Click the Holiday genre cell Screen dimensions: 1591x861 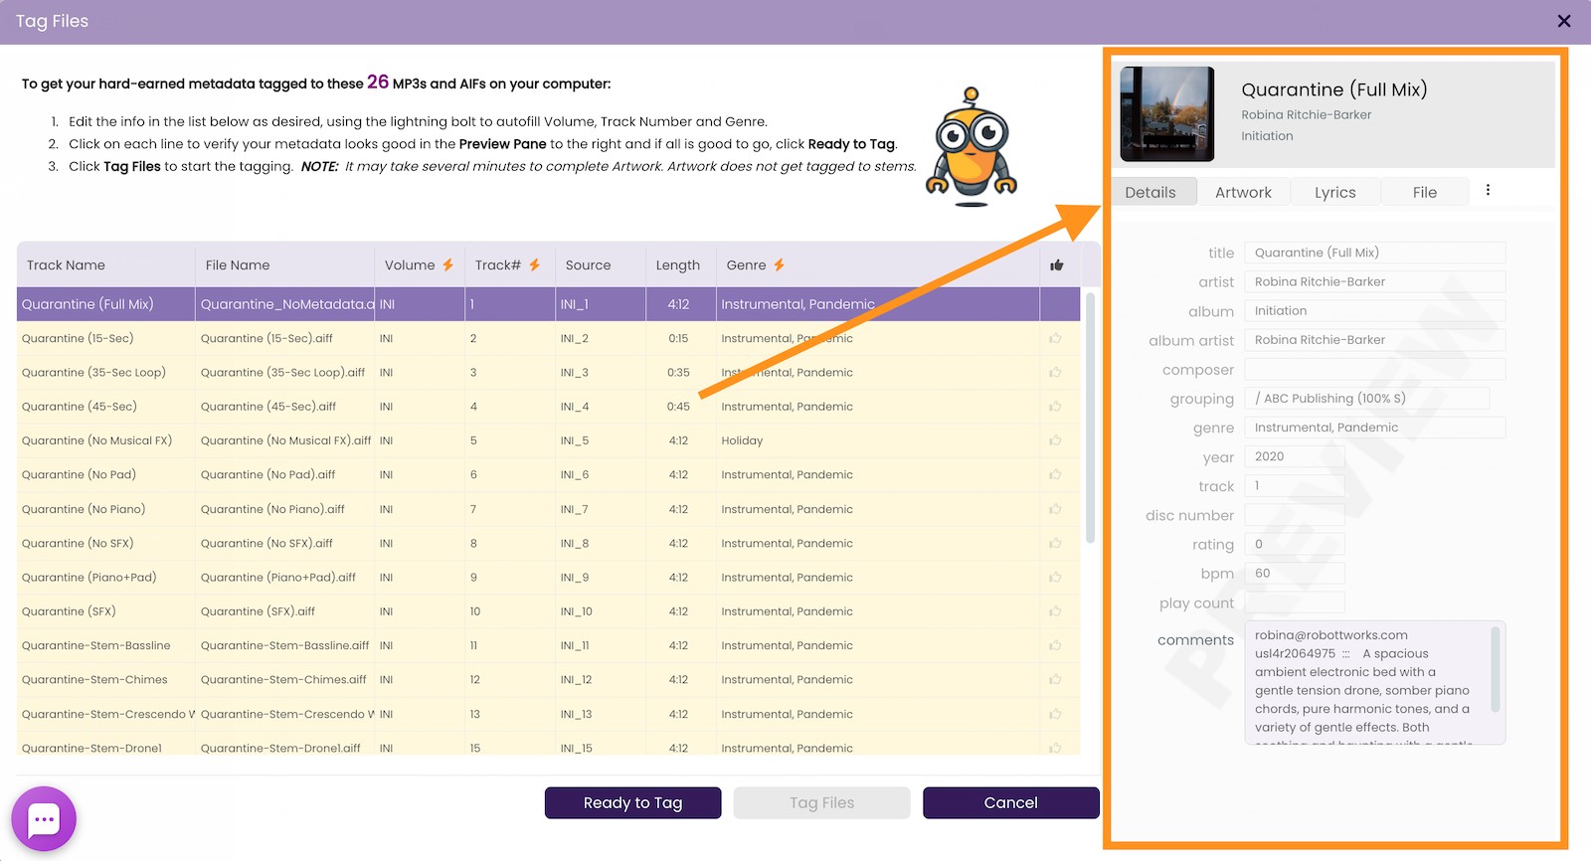[742, 440]
